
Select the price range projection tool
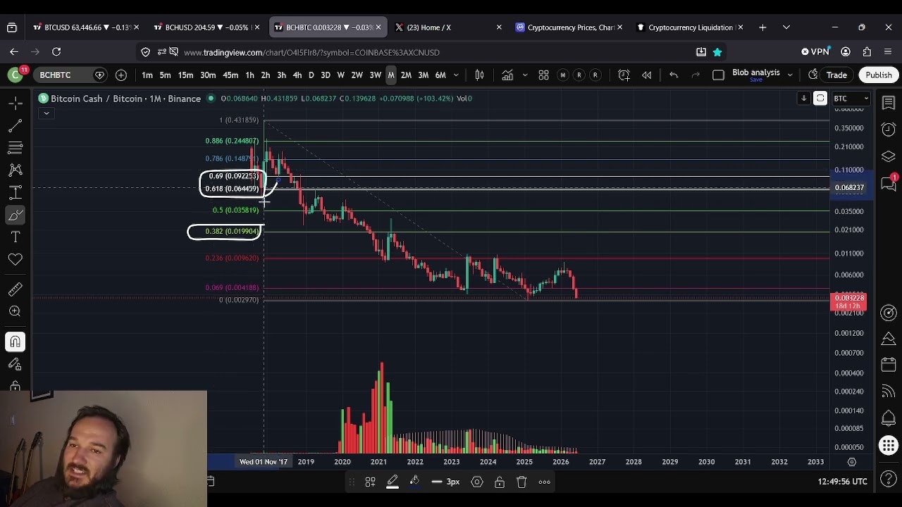click(15, 192)
